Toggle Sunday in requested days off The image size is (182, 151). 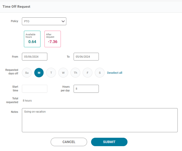[27, 73]
